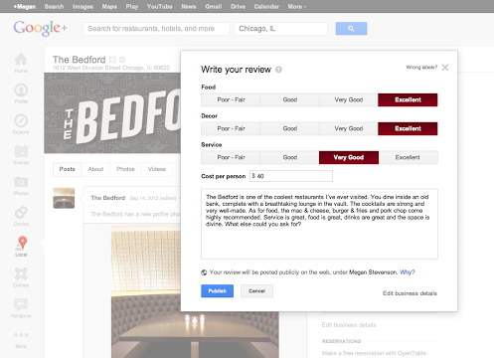
Task: Open the Hangouts sidebar icon
Action: 21,304
